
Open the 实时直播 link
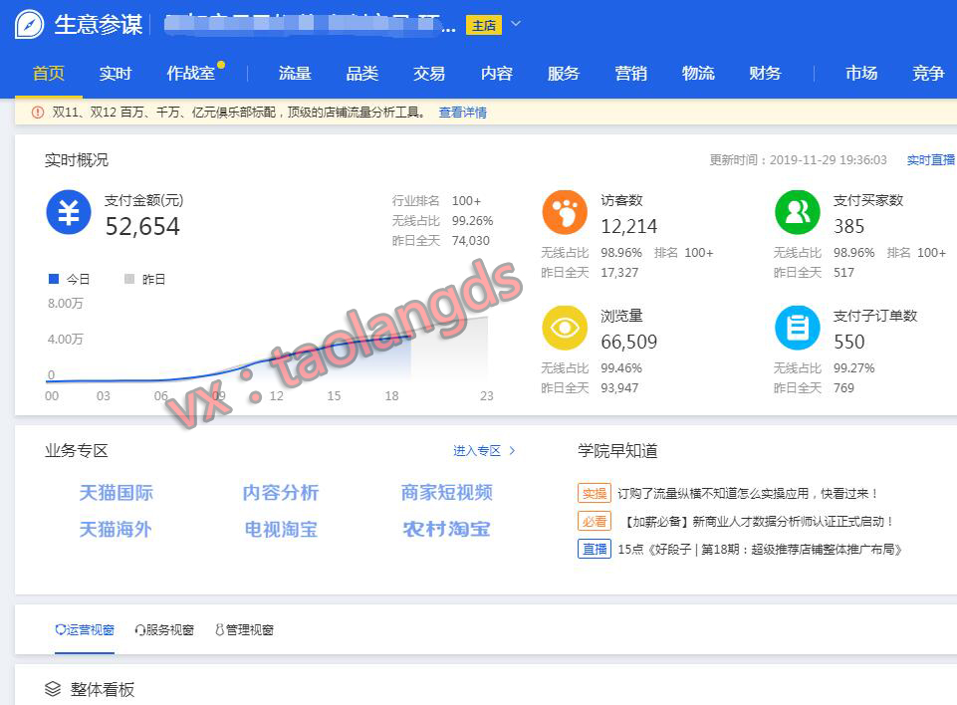(931, 160)
